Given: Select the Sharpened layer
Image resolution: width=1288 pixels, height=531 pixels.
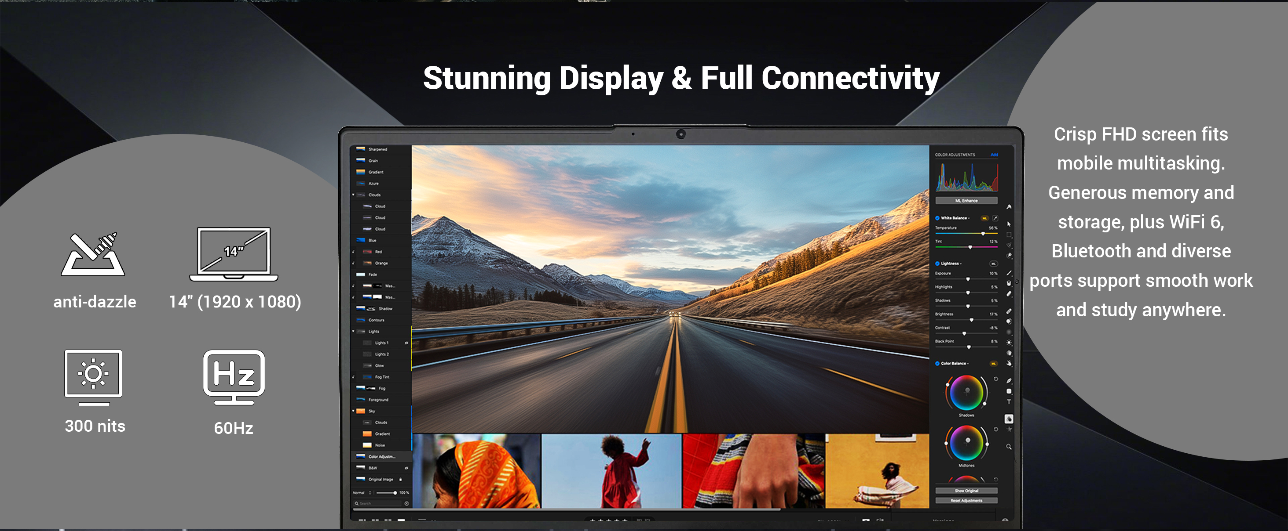Looking at the screenshot, I should [x=381, y=149].
